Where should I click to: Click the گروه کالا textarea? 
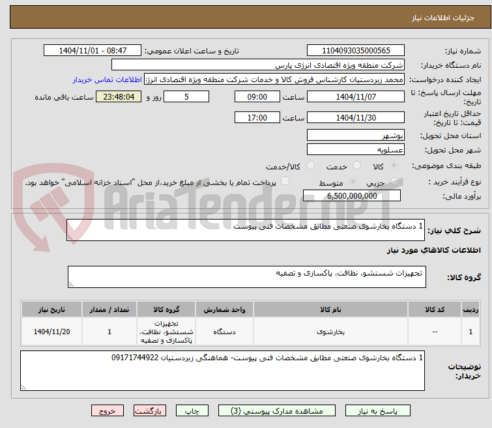pyautogui.click(x=247, y=277)
